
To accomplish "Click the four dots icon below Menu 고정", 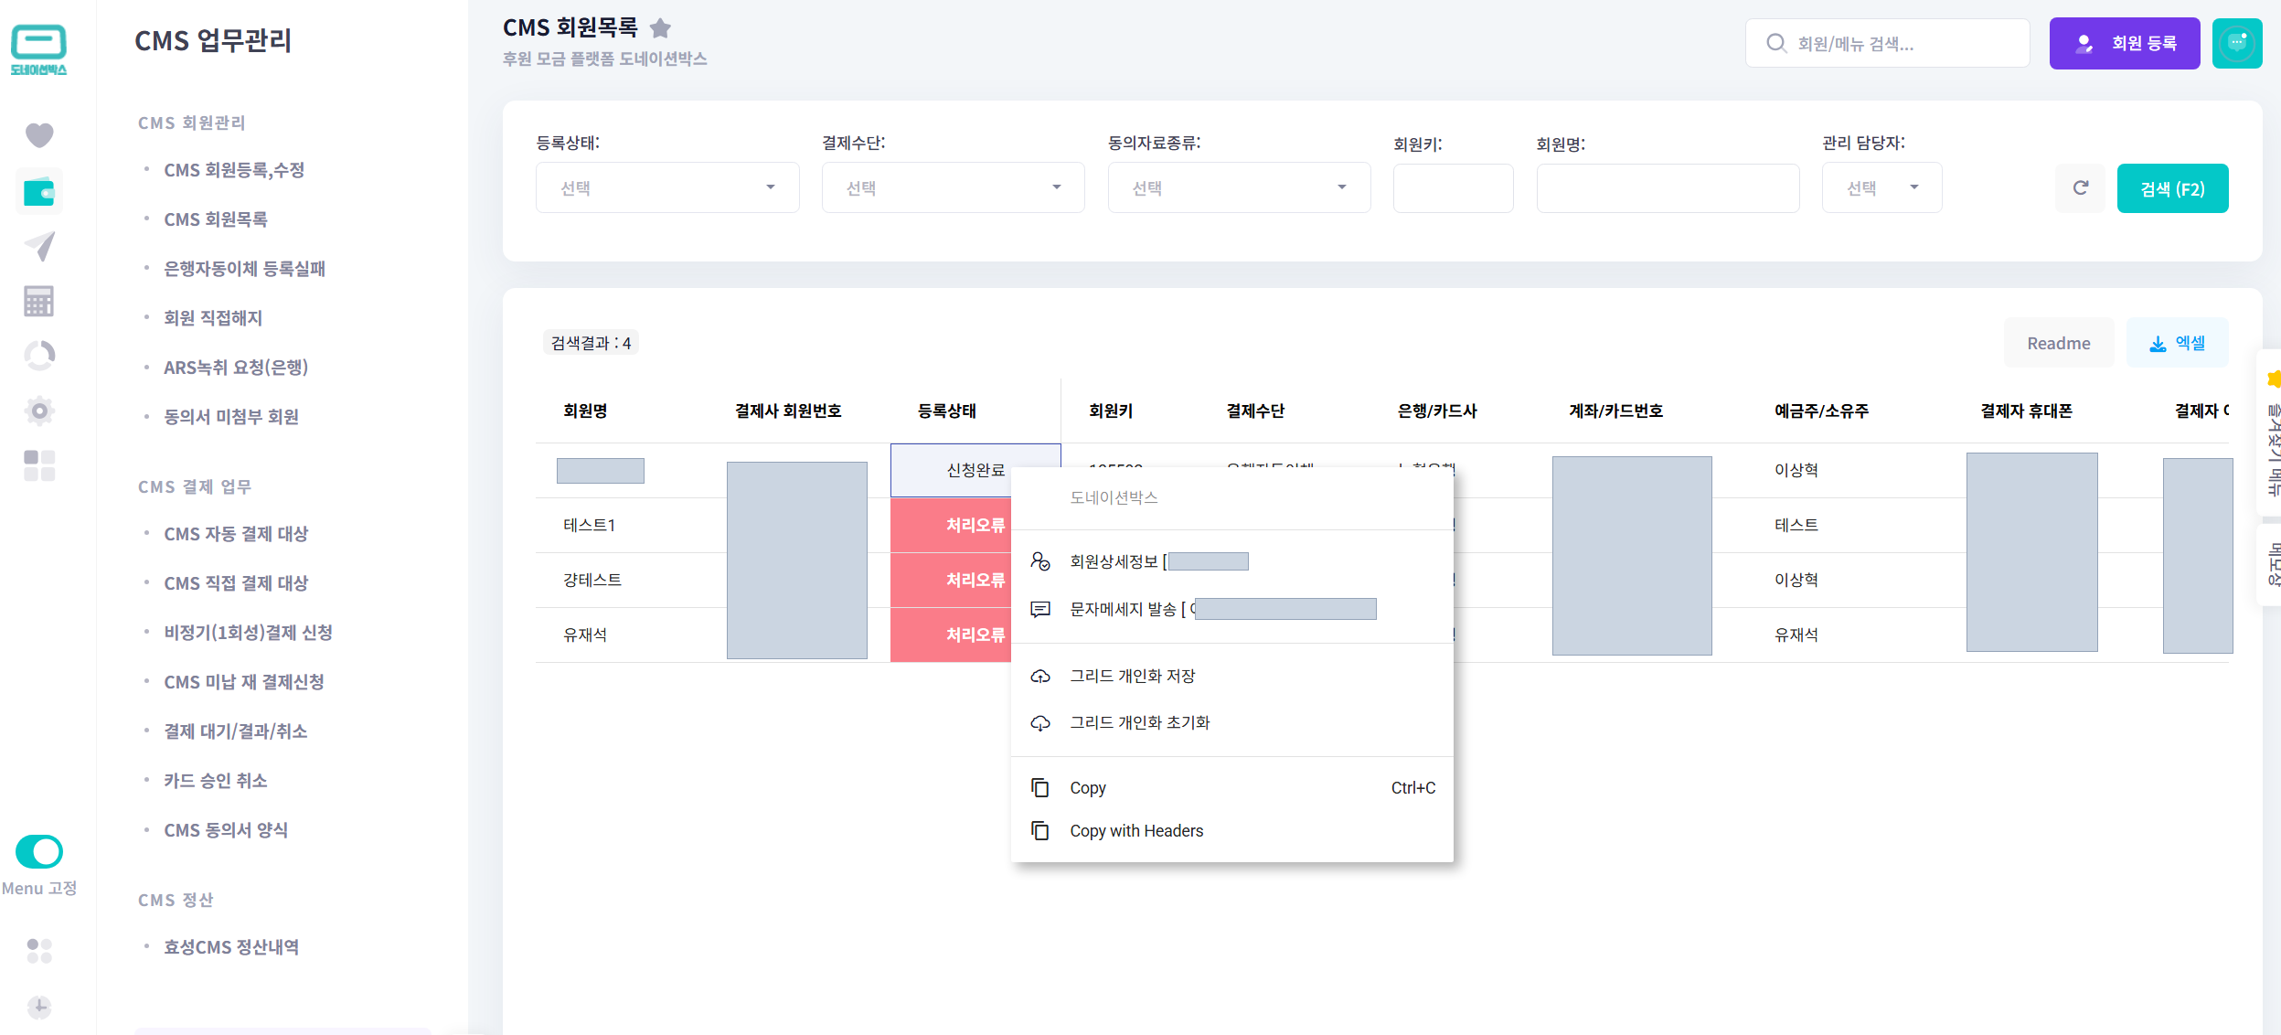I will (39, 951).
